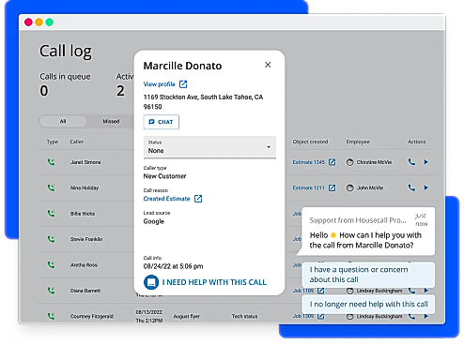This screenshot has height=345, width=464.
Task: Select caller name Aretha Ross
Action: (84, 265)
